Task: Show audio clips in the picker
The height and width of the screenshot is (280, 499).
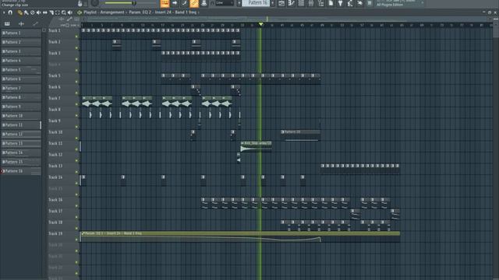Action: click(21, 24)
